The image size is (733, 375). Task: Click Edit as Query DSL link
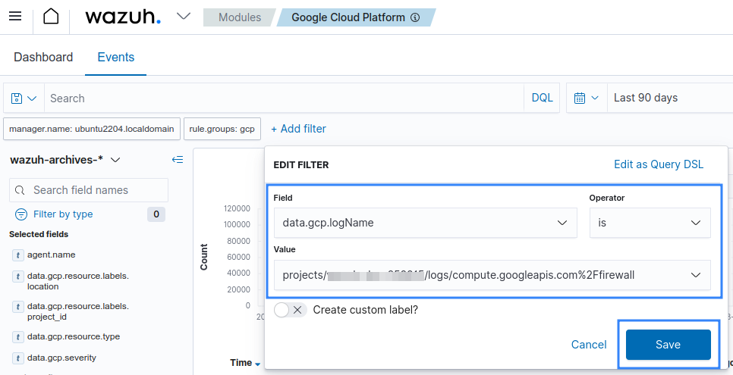pos(658,164)
